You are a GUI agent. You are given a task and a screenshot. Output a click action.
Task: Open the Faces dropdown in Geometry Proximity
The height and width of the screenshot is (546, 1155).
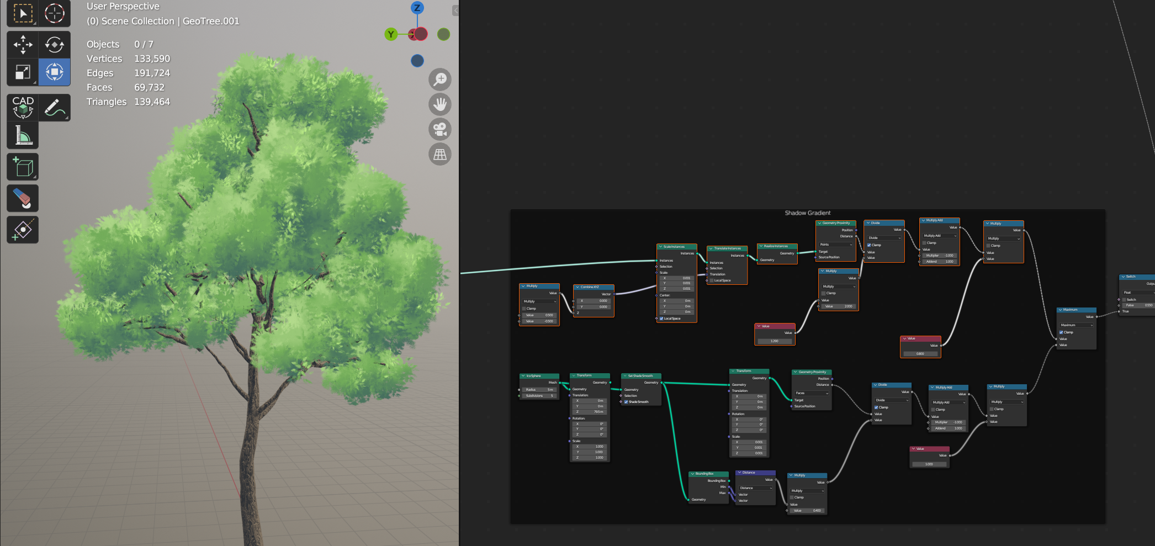click(x=812, y=393)
